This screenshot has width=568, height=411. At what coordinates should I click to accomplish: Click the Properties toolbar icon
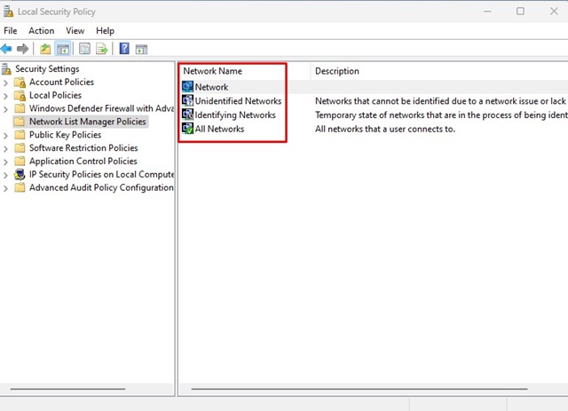tap(85, 49)
